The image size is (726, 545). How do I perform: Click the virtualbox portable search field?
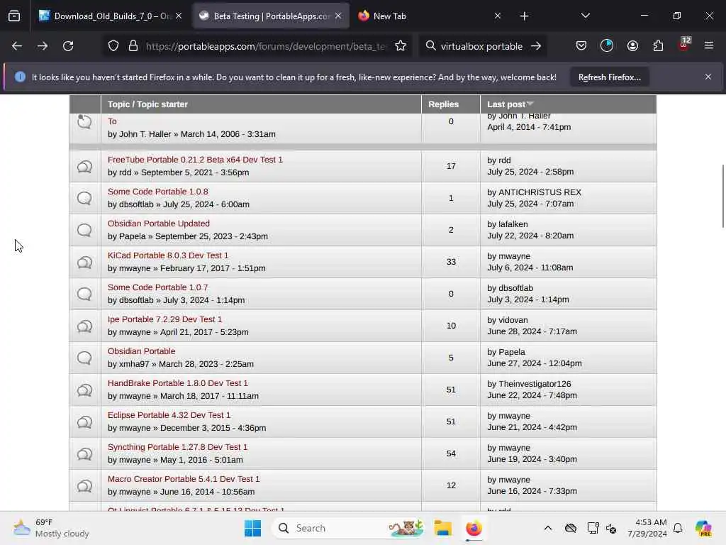click(481, 46)
